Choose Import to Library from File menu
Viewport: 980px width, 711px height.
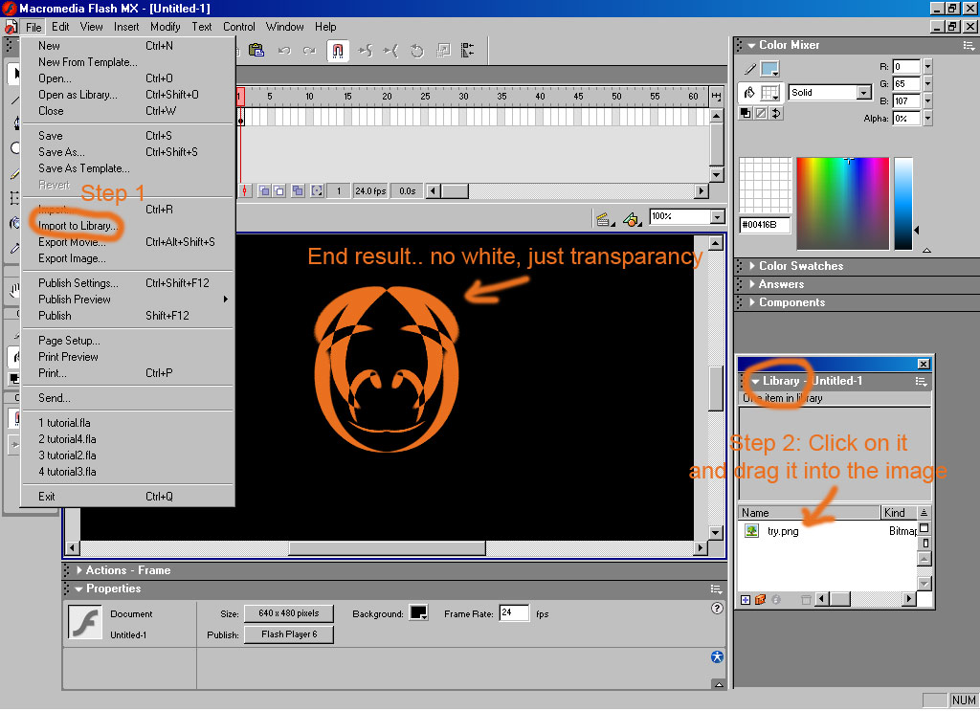[78, 226]
